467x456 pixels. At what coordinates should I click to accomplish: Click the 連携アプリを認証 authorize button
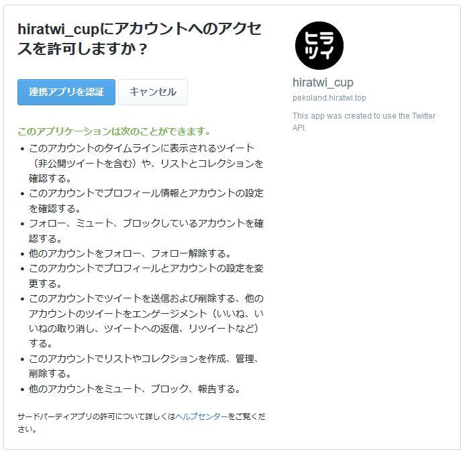coord(66,92)
